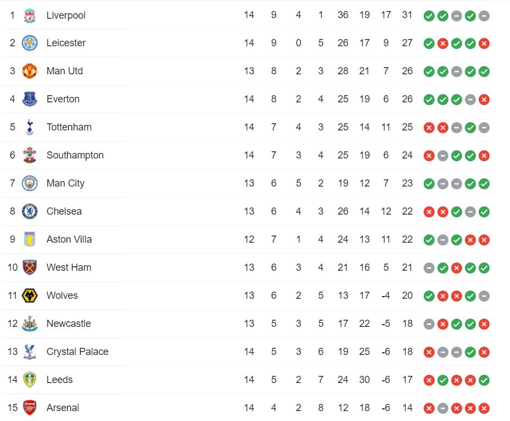Open the Newcastle team link
510x421 pixels.
point(69,324)
